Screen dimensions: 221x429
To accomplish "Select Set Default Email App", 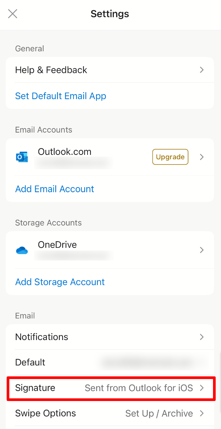I will pyautogui.click(x=60, y=96).
